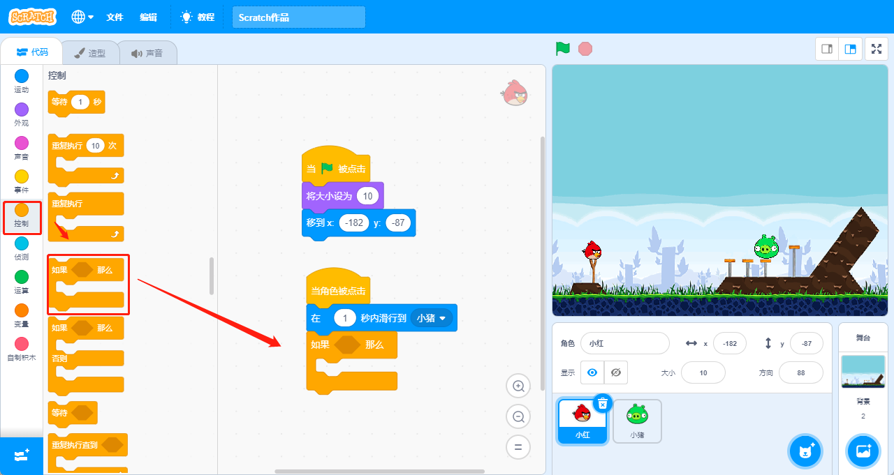The width and height of the screenshot is (894, 475).
Task: Click the 移到 y value -87
Action: [x=398, y=223]
